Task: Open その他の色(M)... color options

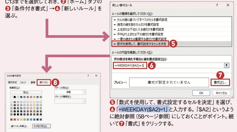Action: 41,126
